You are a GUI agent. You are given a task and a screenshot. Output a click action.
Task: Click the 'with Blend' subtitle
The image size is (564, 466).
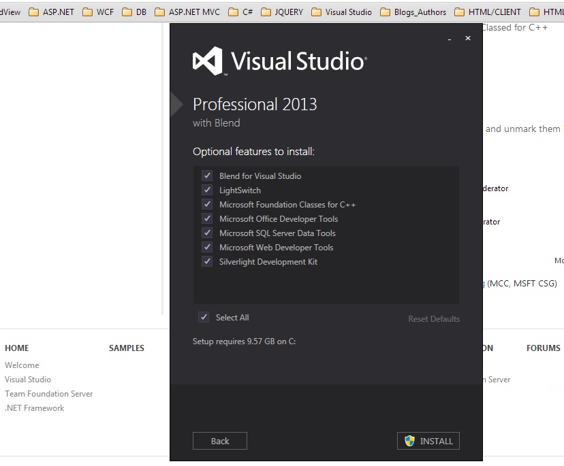[x=216, y=123]
